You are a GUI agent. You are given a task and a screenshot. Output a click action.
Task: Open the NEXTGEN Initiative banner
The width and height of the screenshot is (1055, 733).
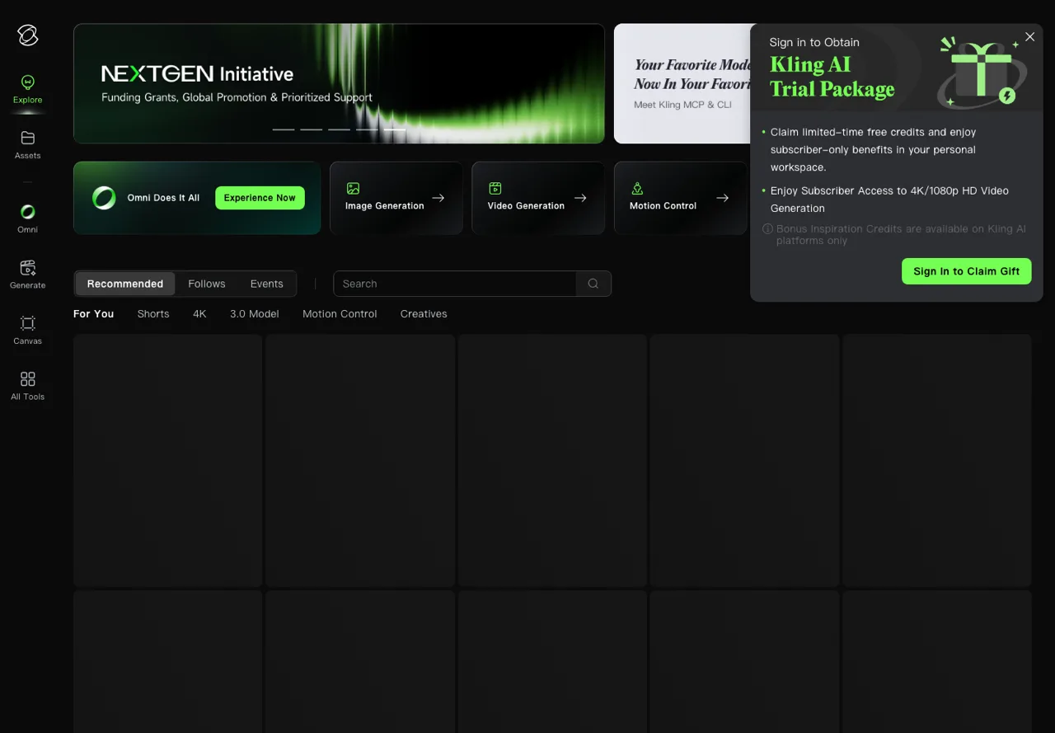pyautogui.click(x=339, y=83)
